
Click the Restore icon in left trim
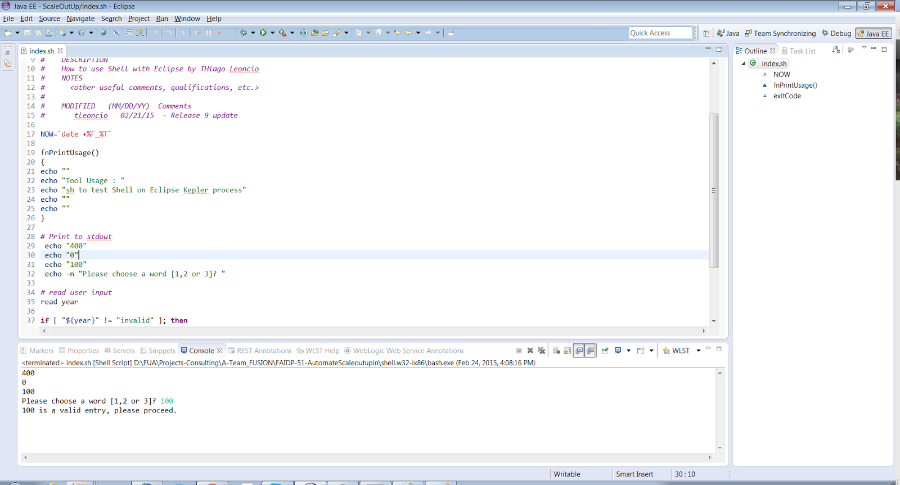[x=7, y=52]
